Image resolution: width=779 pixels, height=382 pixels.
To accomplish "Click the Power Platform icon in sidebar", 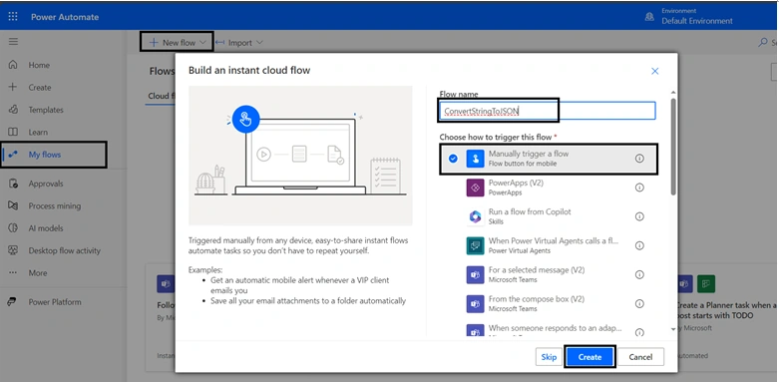I will 13,301.
